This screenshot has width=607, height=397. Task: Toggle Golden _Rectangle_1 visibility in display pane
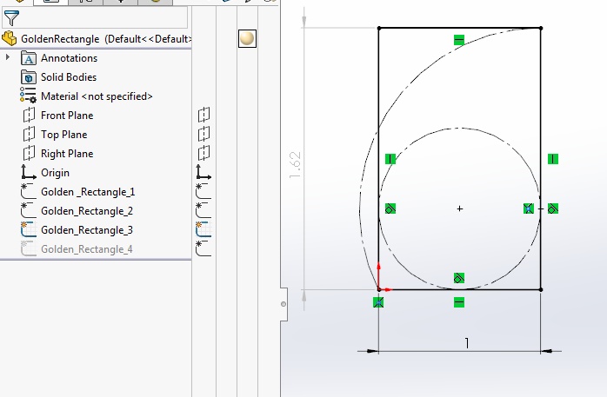point(203,191)
